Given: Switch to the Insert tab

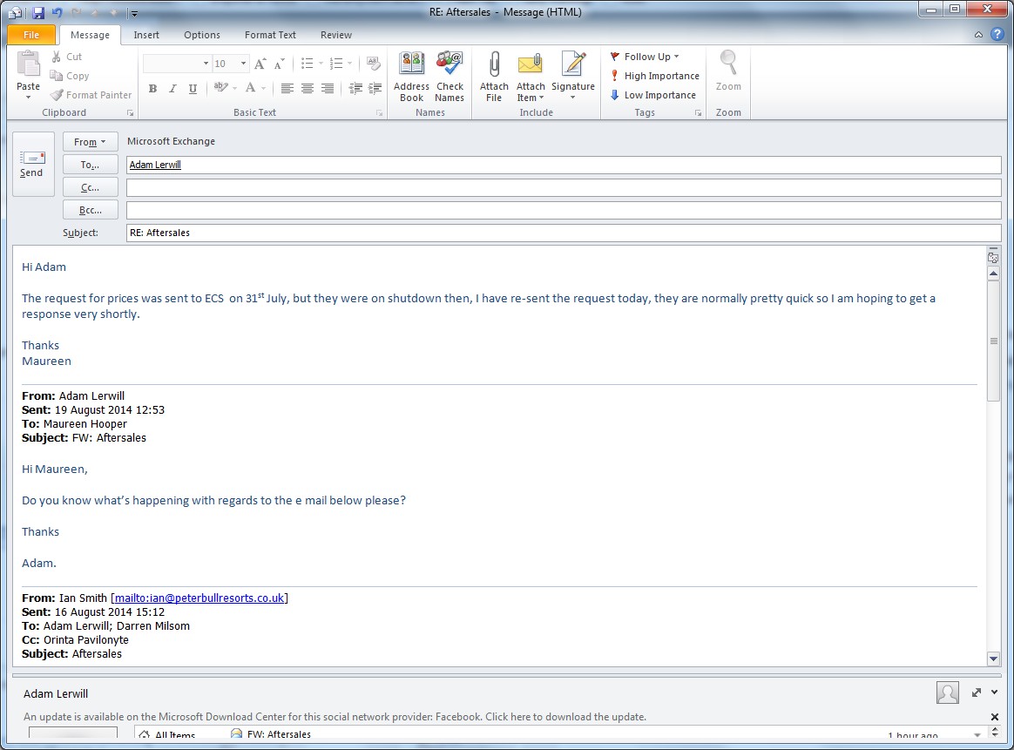Looking at the screenshot, I should point(146,35).
